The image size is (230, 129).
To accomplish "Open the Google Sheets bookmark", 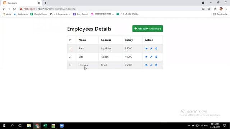I will [x=39, y=14].
